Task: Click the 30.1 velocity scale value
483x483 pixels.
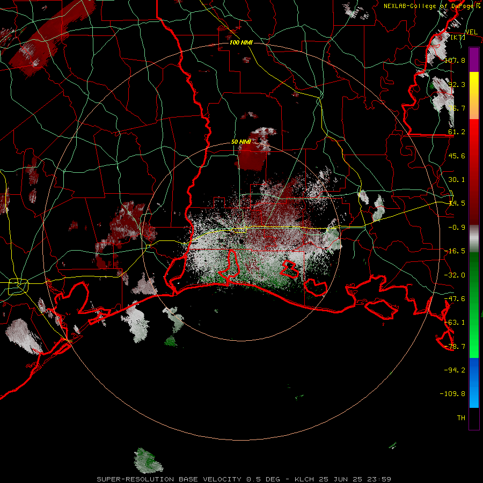Action: pos(457,179)
